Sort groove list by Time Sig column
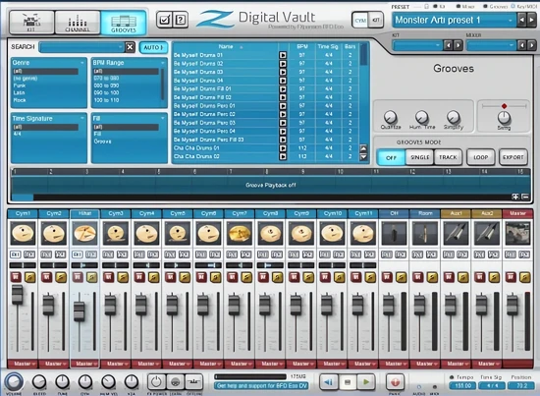This screenshot has width=540, height=396. pos(328,46)
